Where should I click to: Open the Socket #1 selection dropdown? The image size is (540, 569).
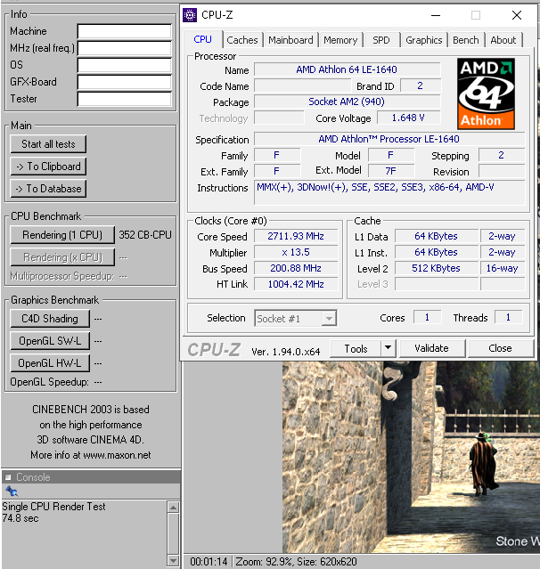(x=296, y=319)
